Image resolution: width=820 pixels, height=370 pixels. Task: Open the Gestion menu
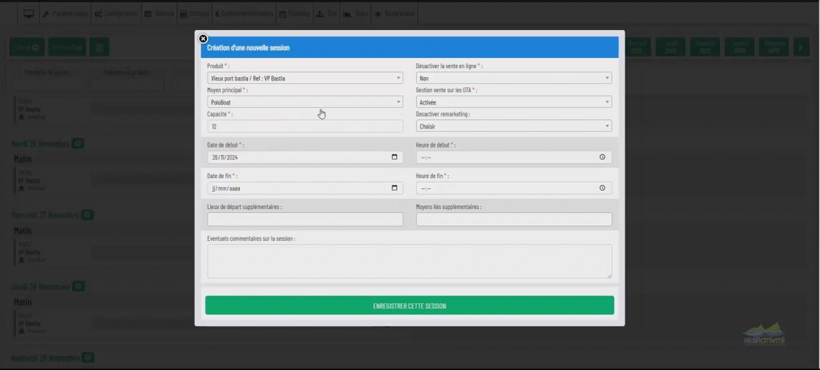(159, 14)
